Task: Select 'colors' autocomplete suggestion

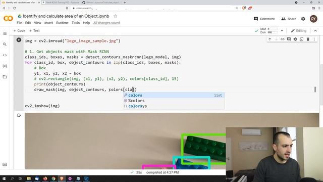Action: pyautogui.click(x=174, y=95)
